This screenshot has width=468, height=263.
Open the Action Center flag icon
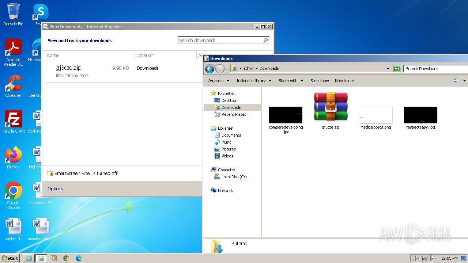pyautogui.click(x=433, y=258)
